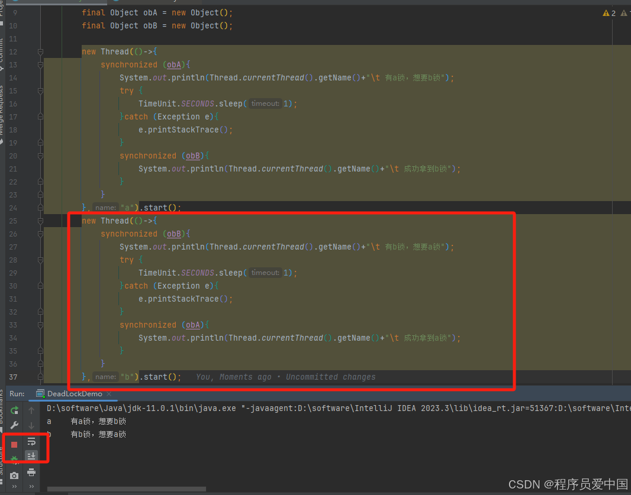
Task: Click the DeadLockDemo run configuration icon
Action: pos(40,394)
